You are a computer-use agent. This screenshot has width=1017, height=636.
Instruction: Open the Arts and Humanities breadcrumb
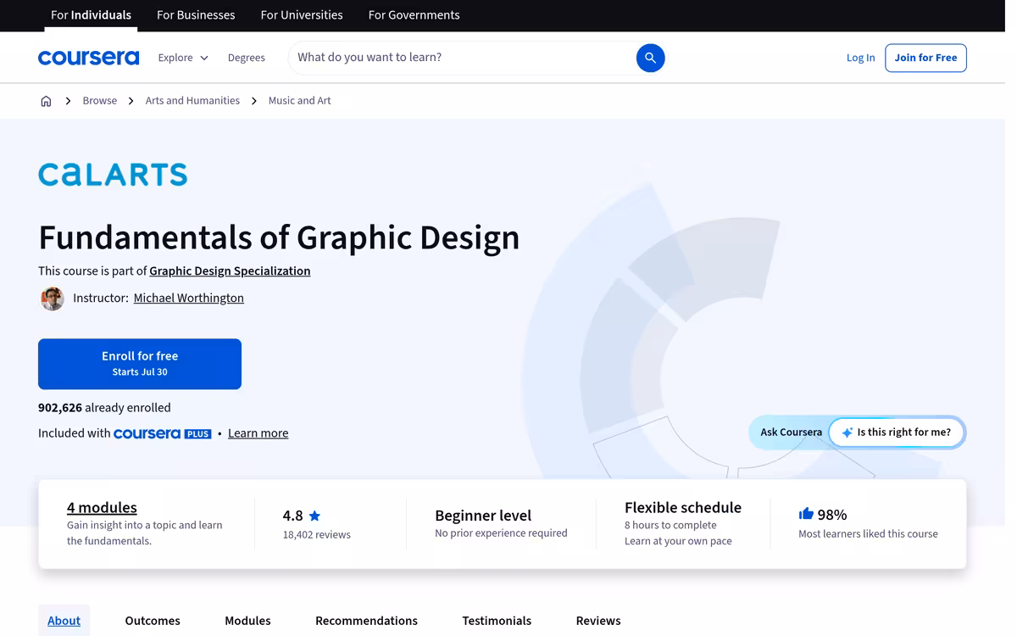point(192,101)
